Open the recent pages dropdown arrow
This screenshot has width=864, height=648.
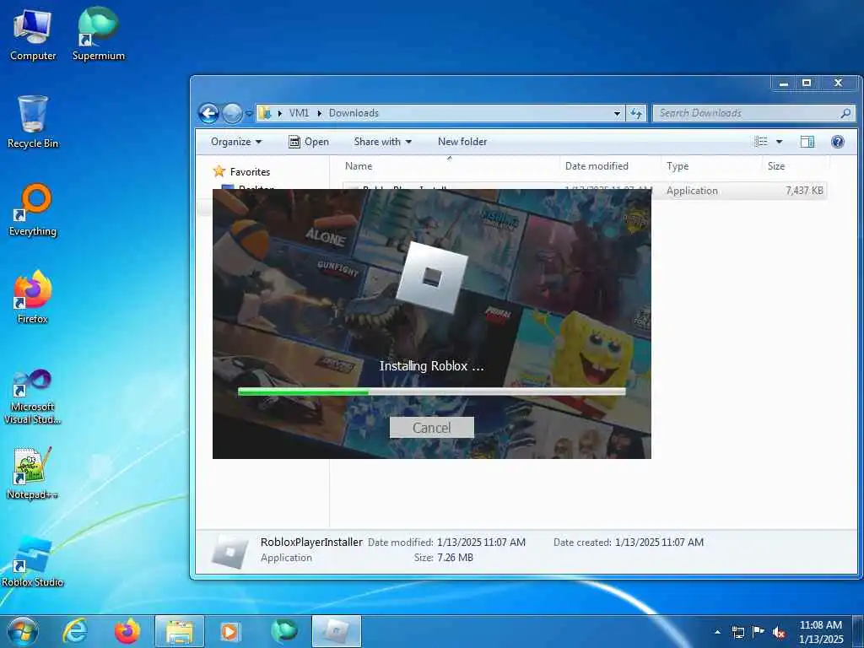[x=249, y=114]
